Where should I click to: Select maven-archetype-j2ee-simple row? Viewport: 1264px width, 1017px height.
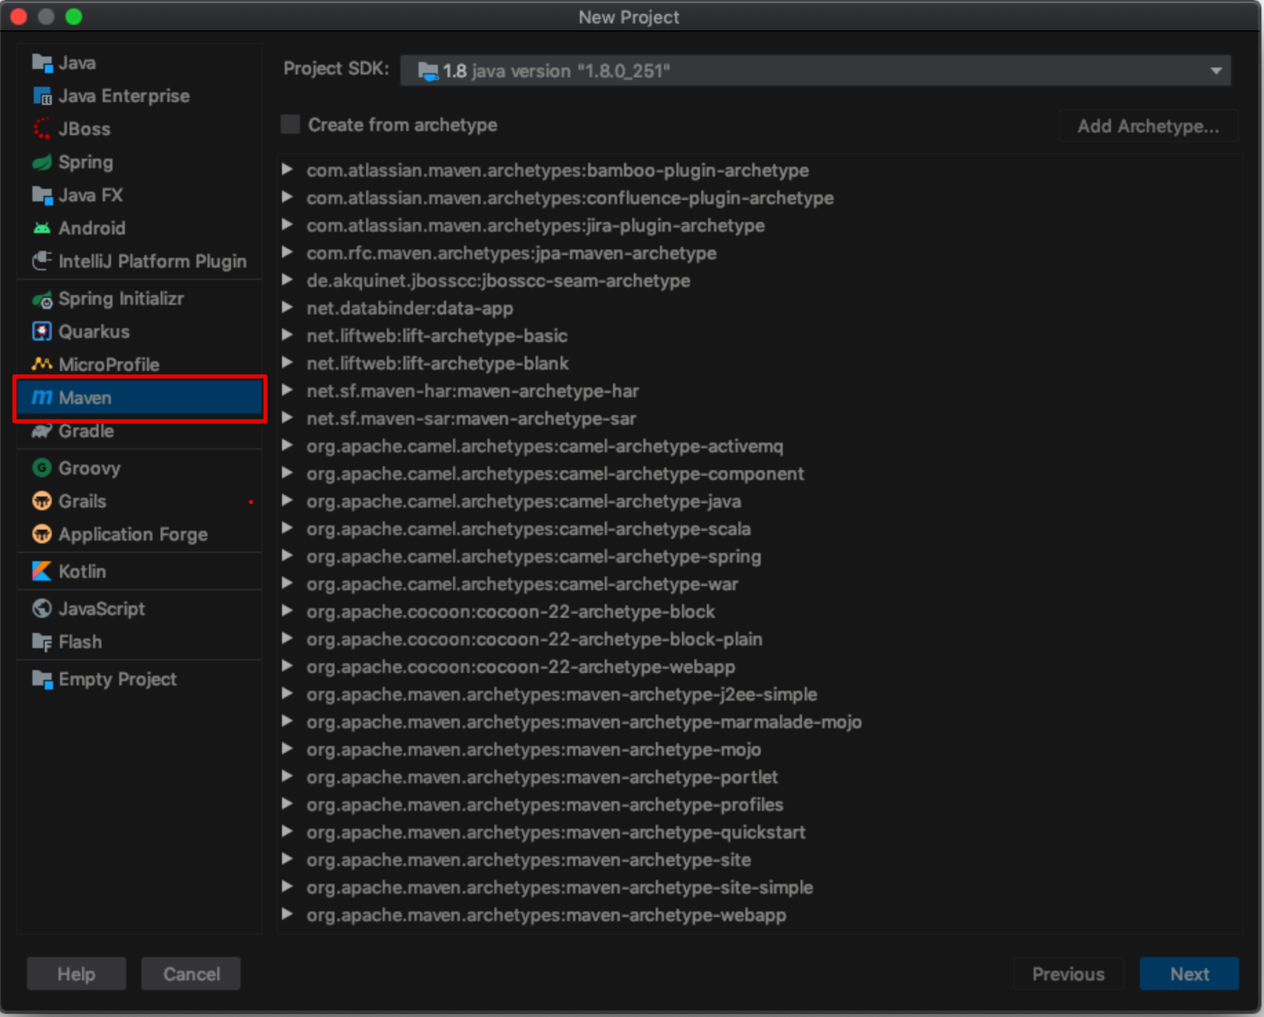point(759,694)
